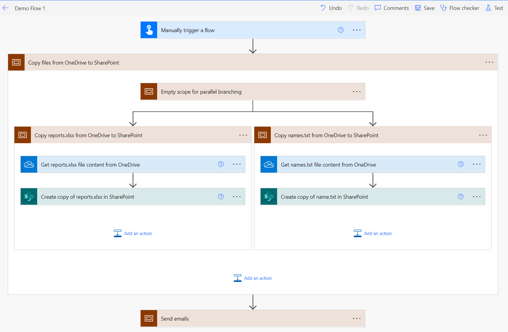508x332 pixels.
Task: Open menu for Copy files from OneDrive to SharePoint
Action: click(489, 62)
